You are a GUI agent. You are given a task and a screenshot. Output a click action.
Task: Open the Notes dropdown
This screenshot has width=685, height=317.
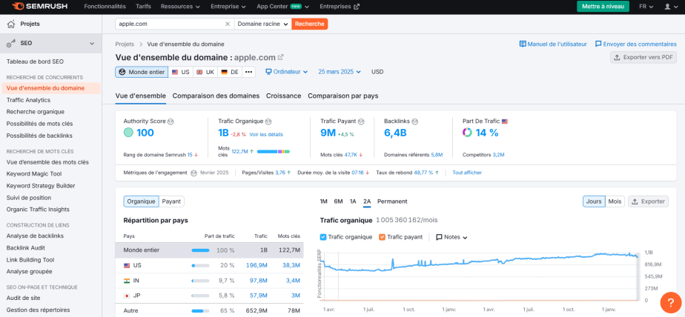tap(451, 237)
